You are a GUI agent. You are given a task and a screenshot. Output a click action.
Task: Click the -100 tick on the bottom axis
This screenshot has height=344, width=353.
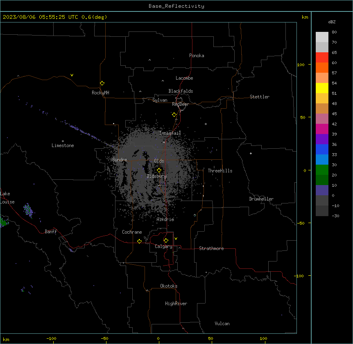[52, 338]
